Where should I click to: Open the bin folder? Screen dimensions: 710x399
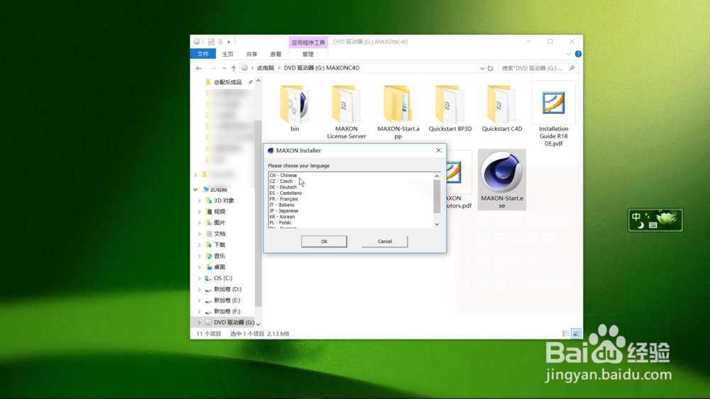(295, 108)
